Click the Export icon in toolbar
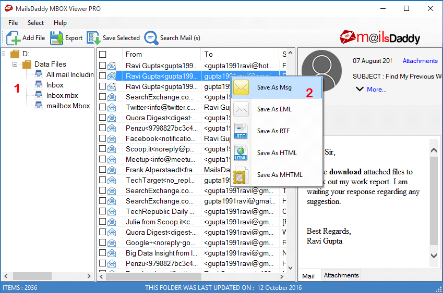The height and width of the screenshot is (293, 443). tap(56, 38)
